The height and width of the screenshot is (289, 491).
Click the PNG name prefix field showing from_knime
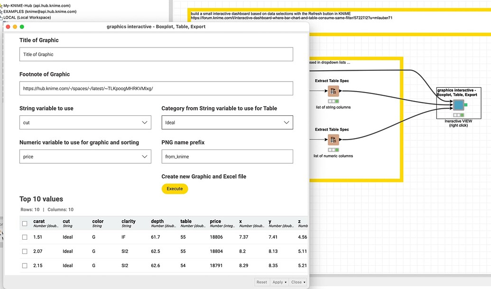tap(227, 156)
